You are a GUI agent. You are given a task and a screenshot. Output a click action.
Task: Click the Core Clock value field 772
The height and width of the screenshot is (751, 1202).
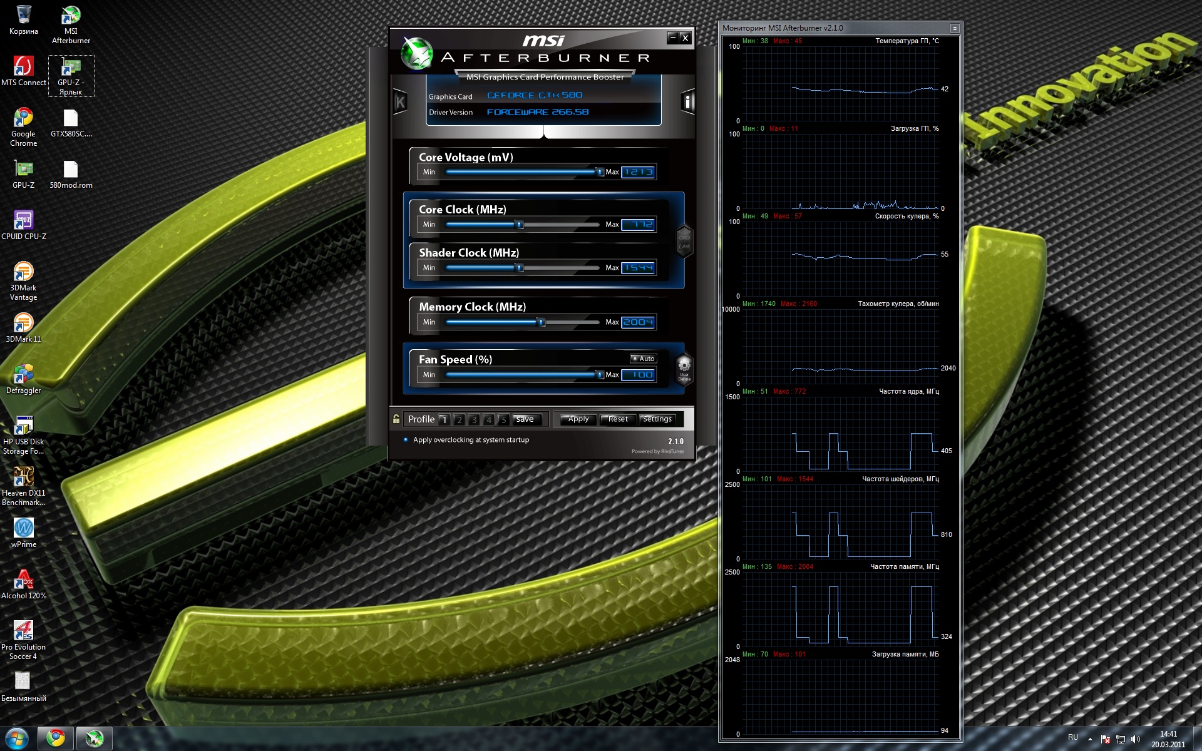click(x=638, y=224)
